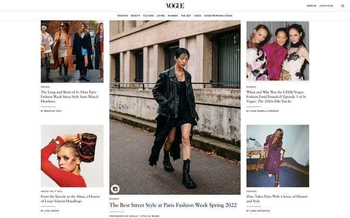Viewport: 350px width, 218px height.
Task: Open the search magnifier icon
Action: tap(342, 6)
